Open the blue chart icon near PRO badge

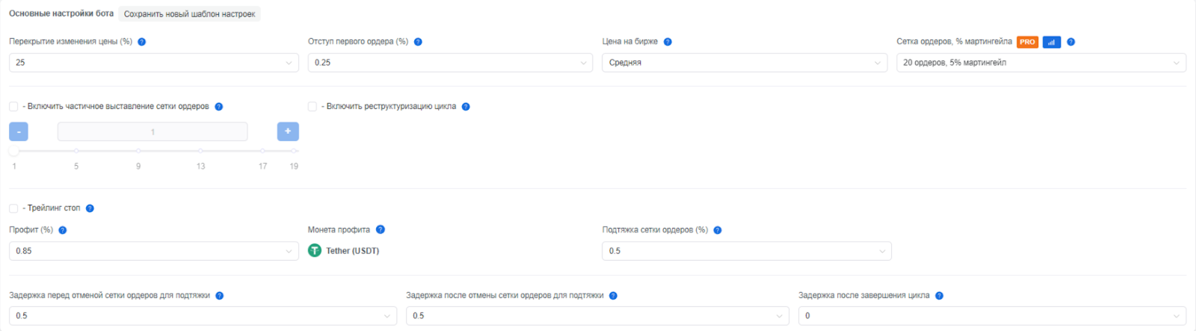click(1051, 42)
